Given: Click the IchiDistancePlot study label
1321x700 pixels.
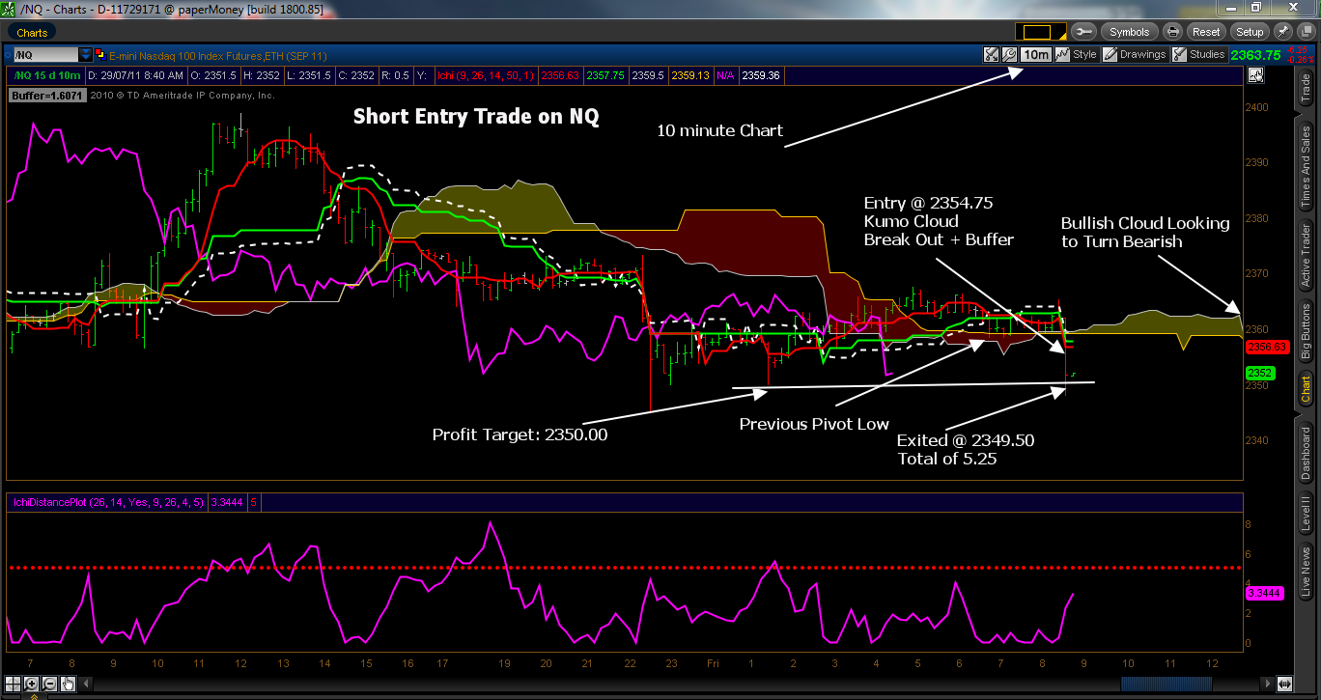Looking at the screenshot, I should tap(108, 501).
